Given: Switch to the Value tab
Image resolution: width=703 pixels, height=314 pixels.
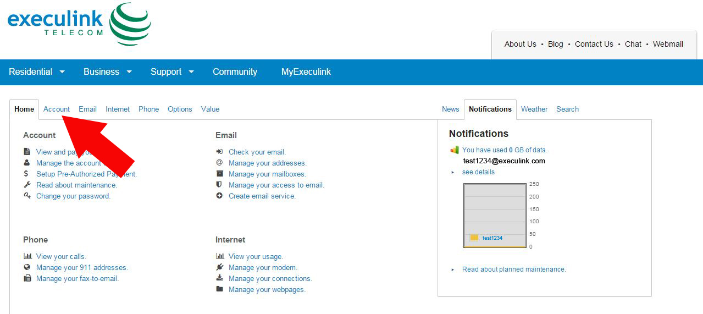Looking at the screenshot, I should point(210,109).
